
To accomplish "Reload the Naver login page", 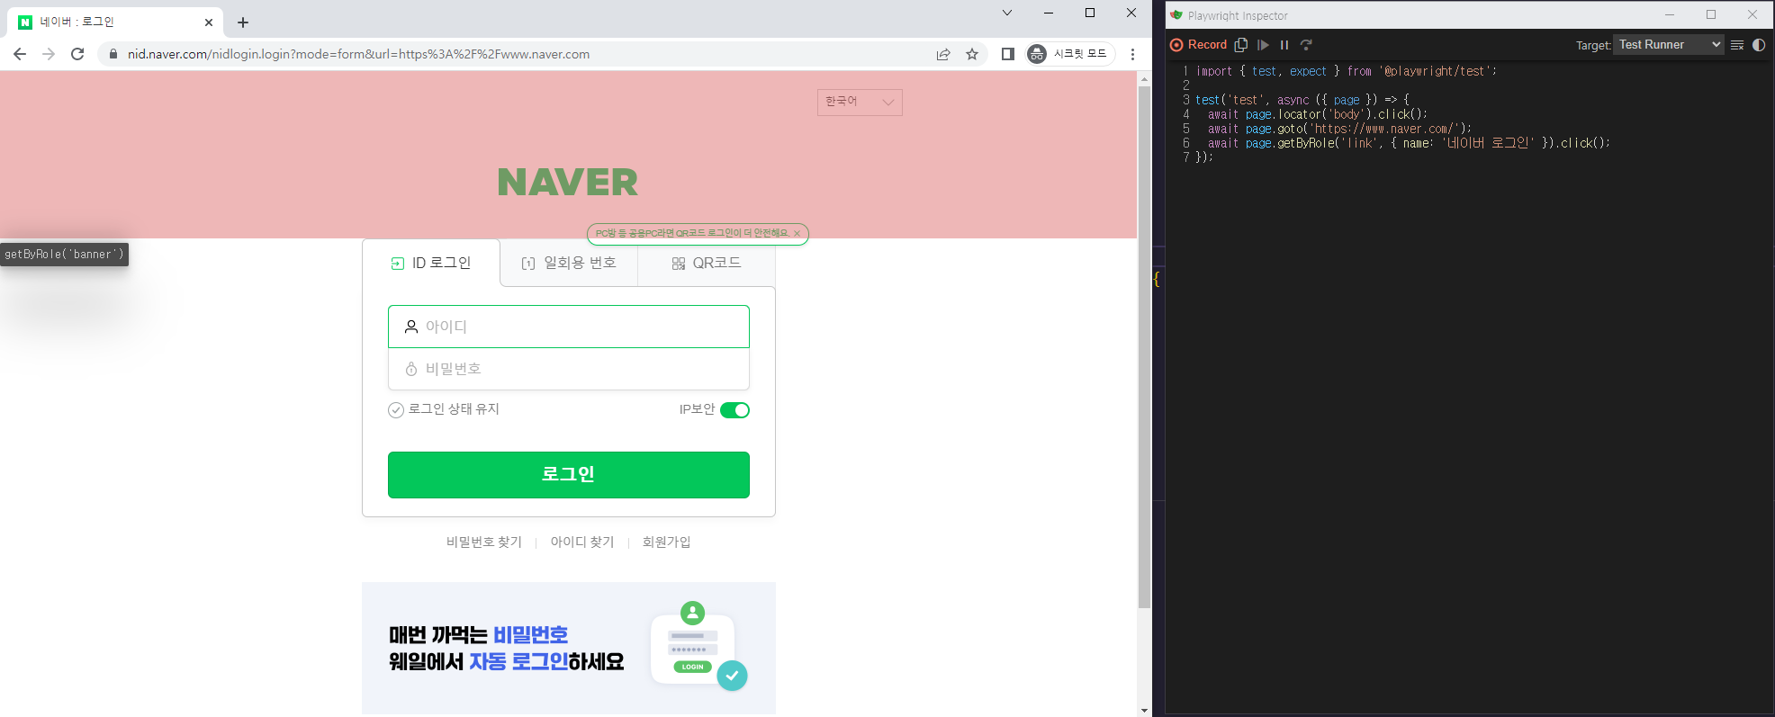I will point(77,54).
